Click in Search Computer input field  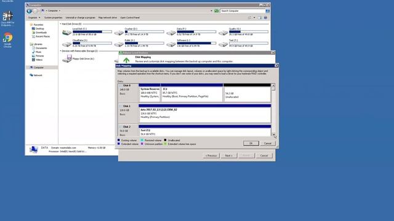[243, 11]
